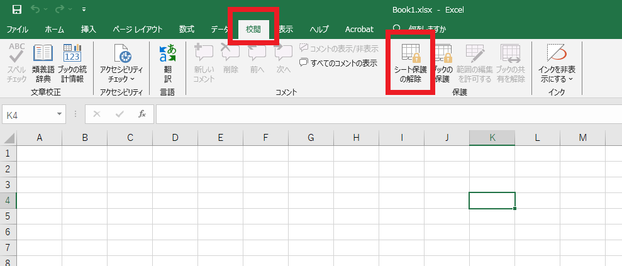The width and height of the screenshot is (622, 266).
Task: Open the Customize Quick Access Toolbar dropdown
Action: [84, 9]
